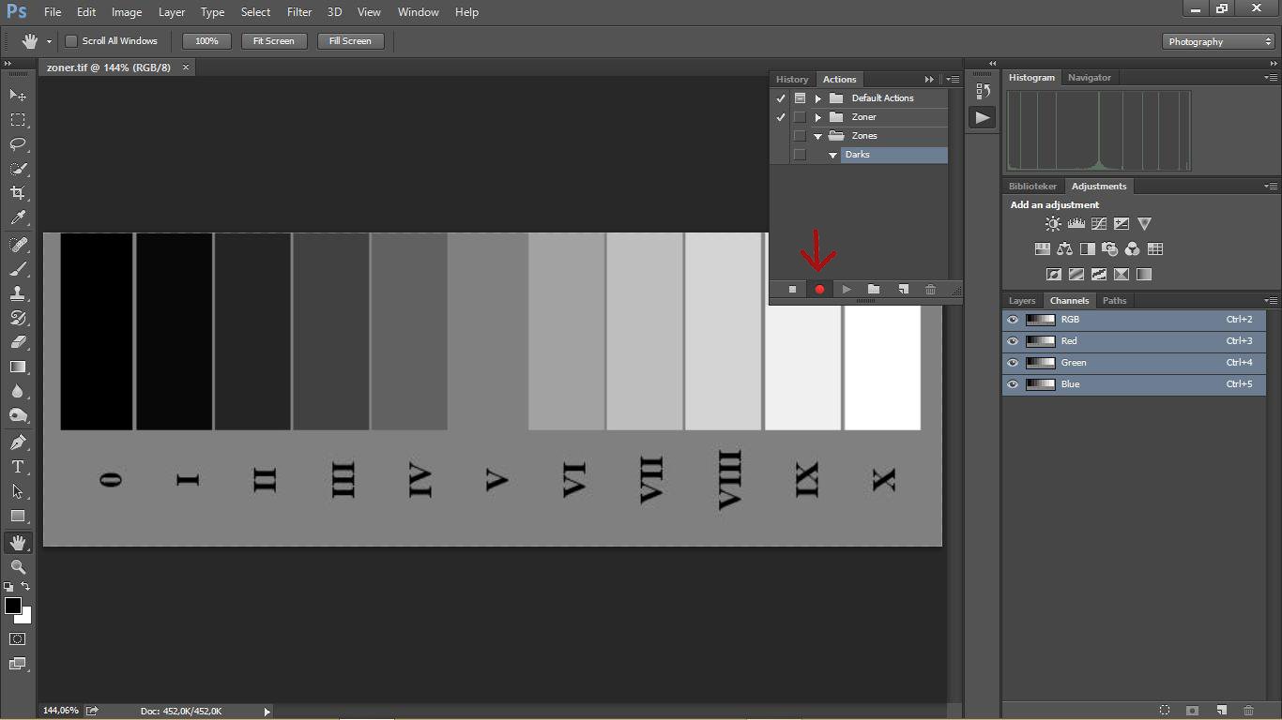1282x720 pixels.
Task: Select the Lasso tool
Action: coord(18,144)
